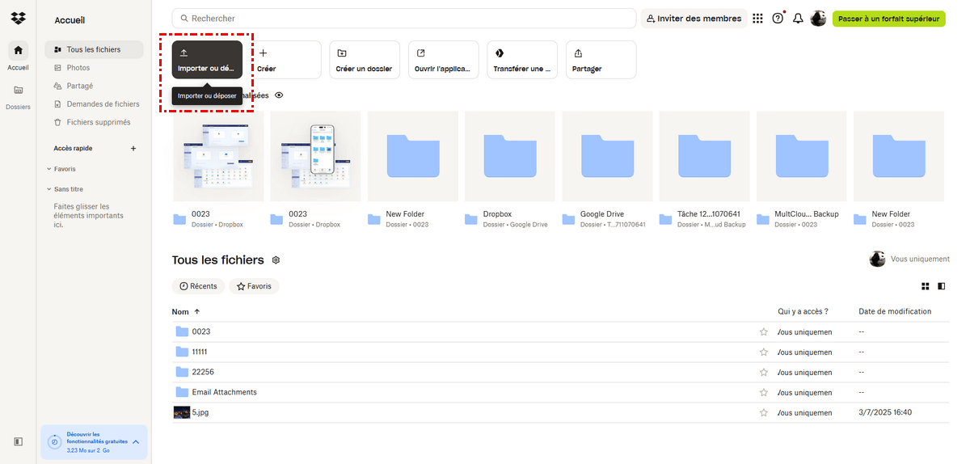970x464 pixels.
Task: Click Inviter des membres button
Action: click(x=694, y=19)
